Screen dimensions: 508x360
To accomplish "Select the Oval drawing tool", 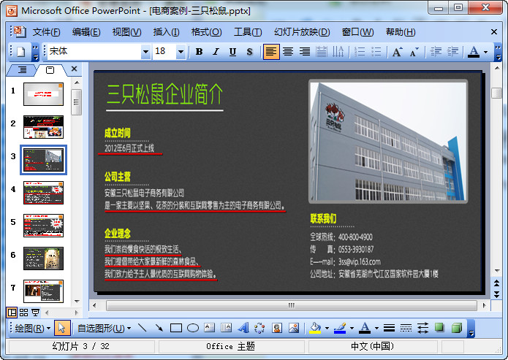I will (x=193, y=328).
